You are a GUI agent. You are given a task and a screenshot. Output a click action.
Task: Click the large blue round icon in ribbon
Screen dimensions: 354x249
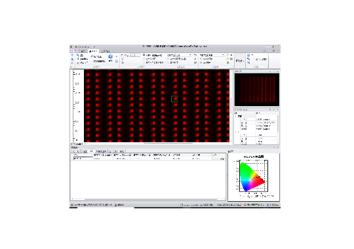110,56
